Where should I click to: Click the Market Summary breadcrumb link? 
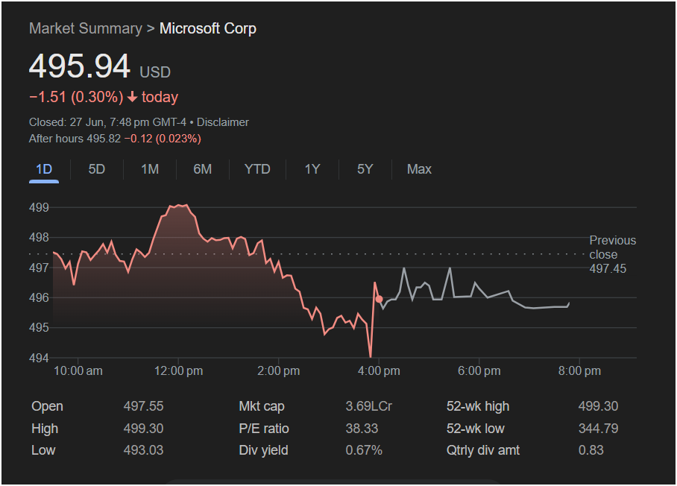[x=85, y=28]
